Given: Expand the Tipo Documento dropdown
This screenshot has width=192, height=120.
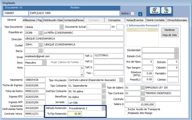Looking at the screenshot, I should coord(61,27).
